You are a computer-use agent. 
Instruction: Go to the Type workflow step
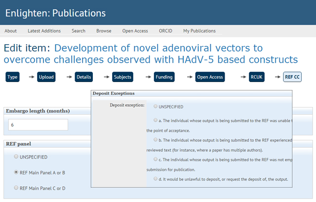[13, 77]
